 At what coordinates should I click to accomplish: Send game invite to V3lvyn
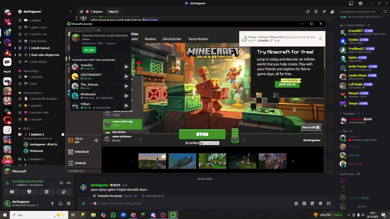click(x=126, y=106)
